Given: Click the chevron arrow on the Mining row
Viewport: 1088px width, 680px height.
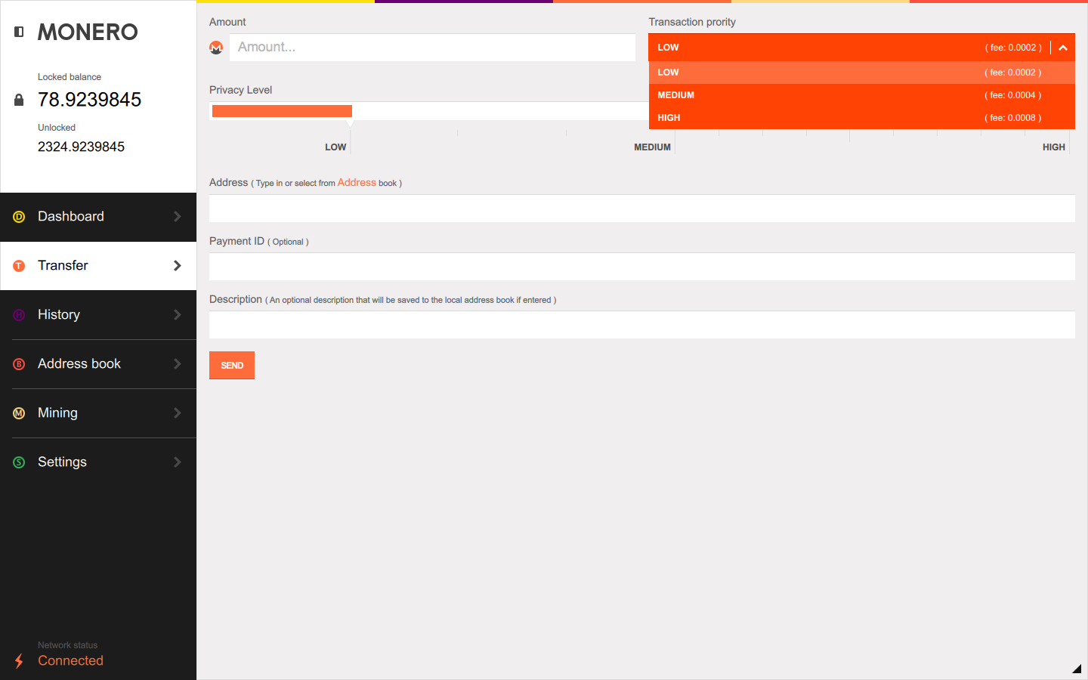Looking at the screenshot, I should coord(178,413).
